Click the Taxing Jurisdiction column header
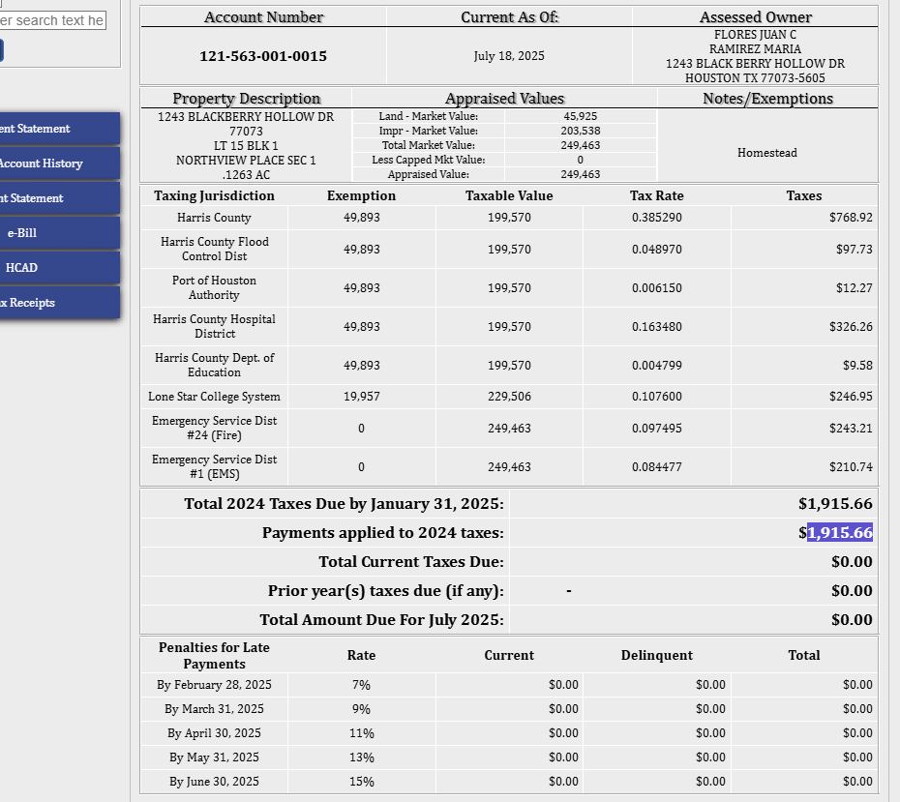Screen dimensions: 900x802 [x=214, y=195]
